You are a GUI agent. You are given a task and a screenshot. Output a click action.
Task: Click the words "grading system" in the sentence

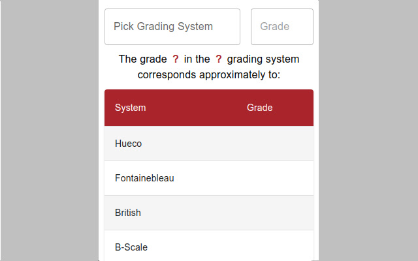tap(263, 59)
